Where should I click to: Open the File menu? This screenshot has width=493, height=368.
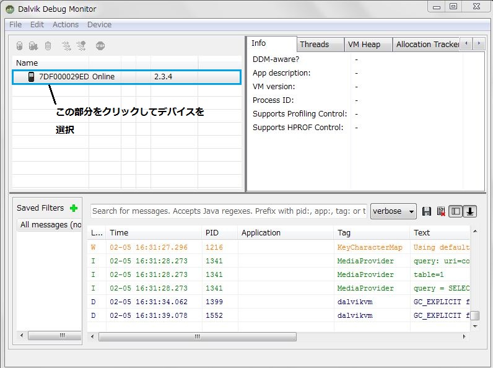click(x=15, y=25)
